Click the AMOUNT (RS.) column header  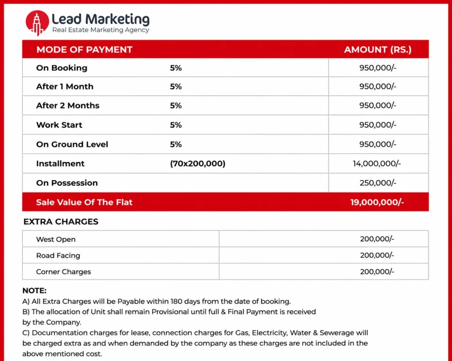coord(378,49)
